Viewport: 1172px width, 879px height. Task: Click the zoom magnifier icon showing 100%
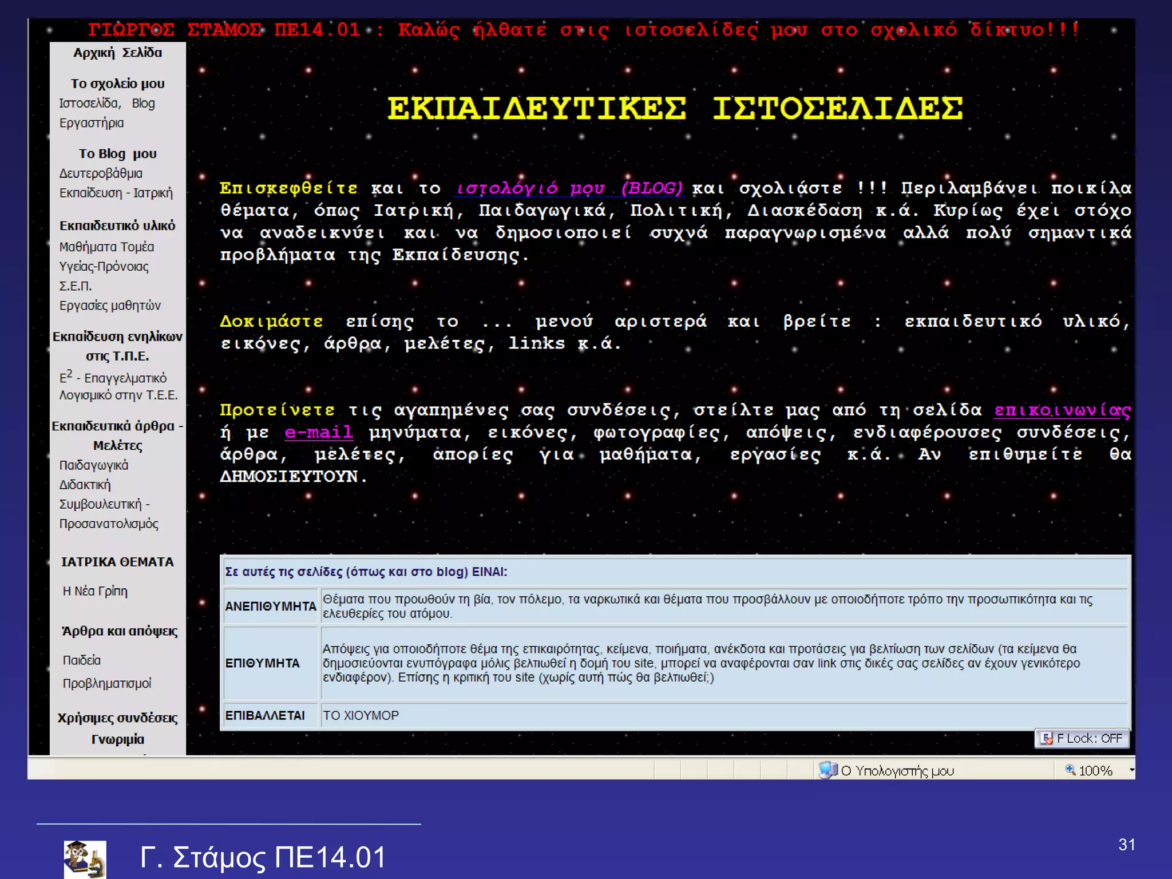point(1070,770)
